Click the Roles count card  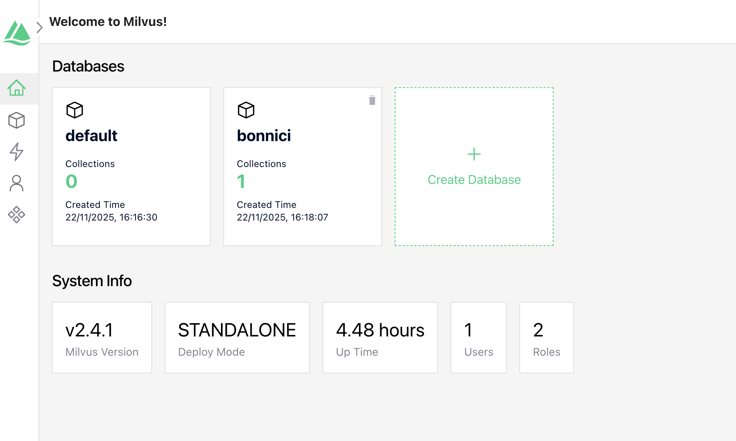click(546, 337)
